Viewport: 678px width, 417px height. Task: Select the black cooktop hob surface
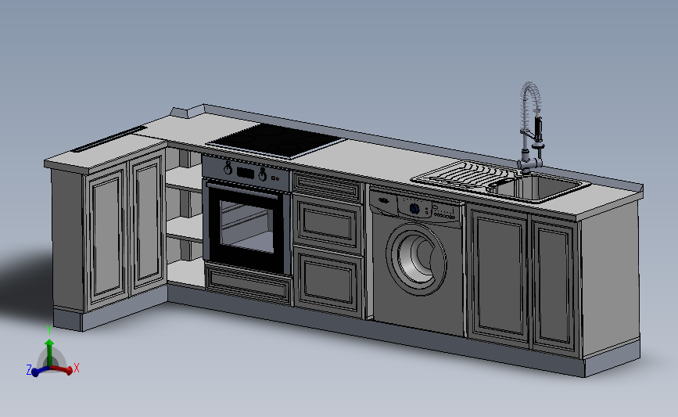tap(275, 141)
